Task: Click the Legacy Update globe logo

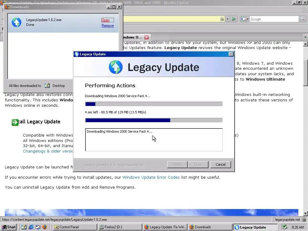Action: tap(116, 67)
